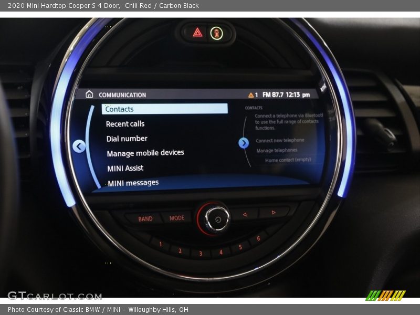
Task: Select radio preset 3
Action: click(201, 254)
